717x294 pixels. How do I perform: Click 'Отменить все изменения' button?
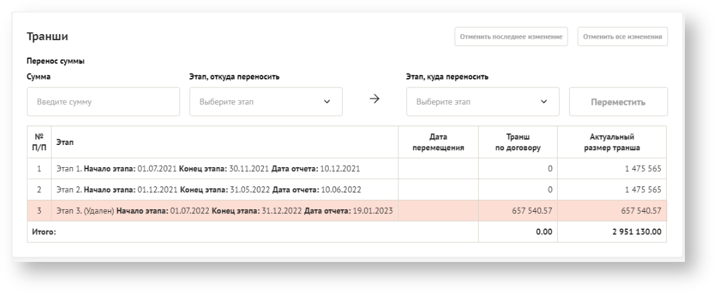[623, 37]
